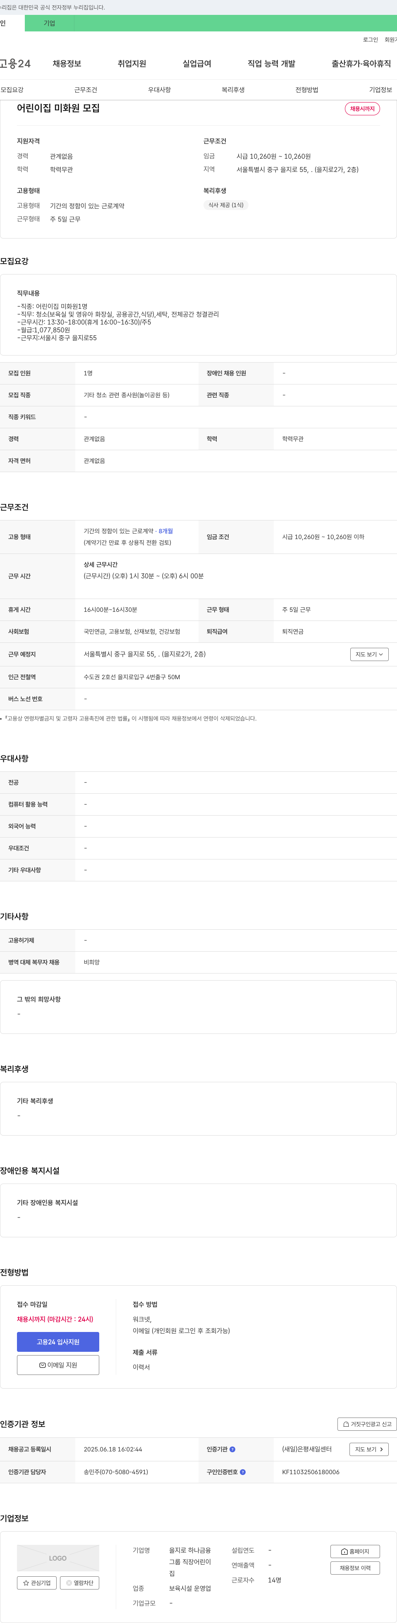
Task: Jump to the 우대사항 section tab
Action: pos(160,90)
